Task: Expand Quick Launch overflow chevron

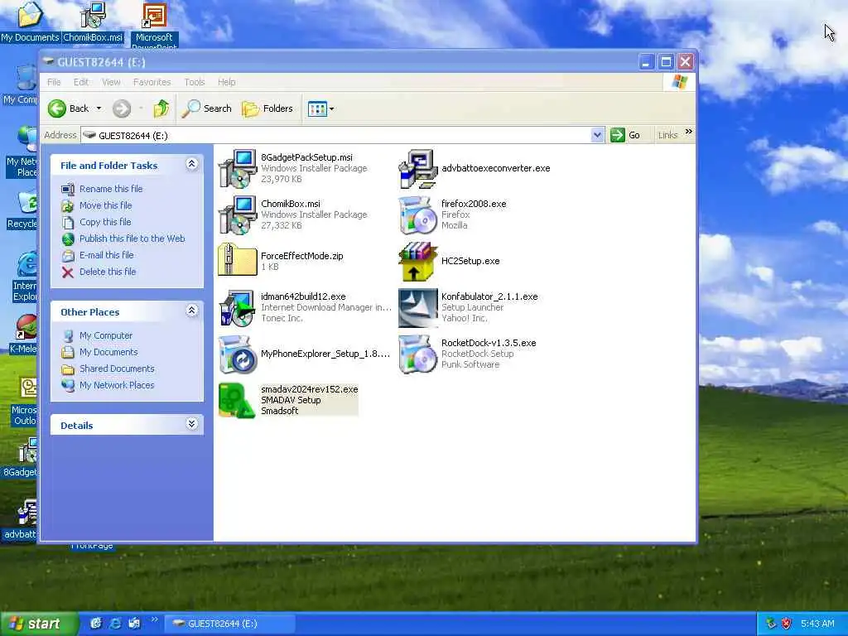Action: pos(155,619)
